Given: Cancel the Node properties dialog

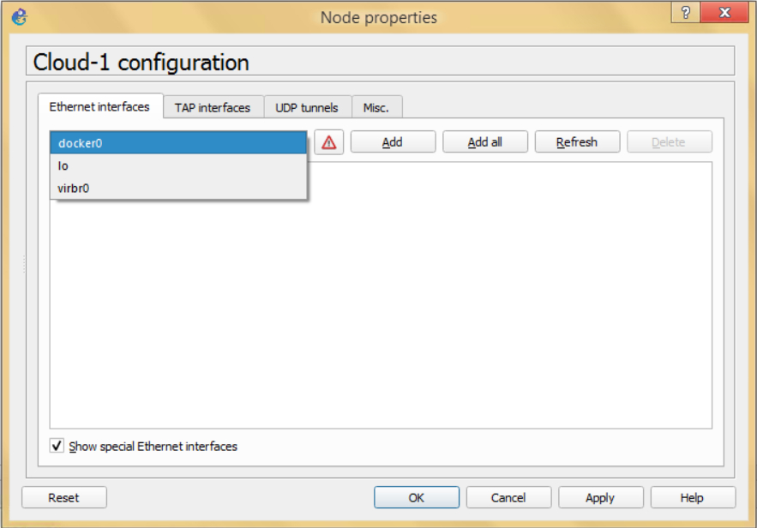Looking at the screenshot, I should click(508, 497).
